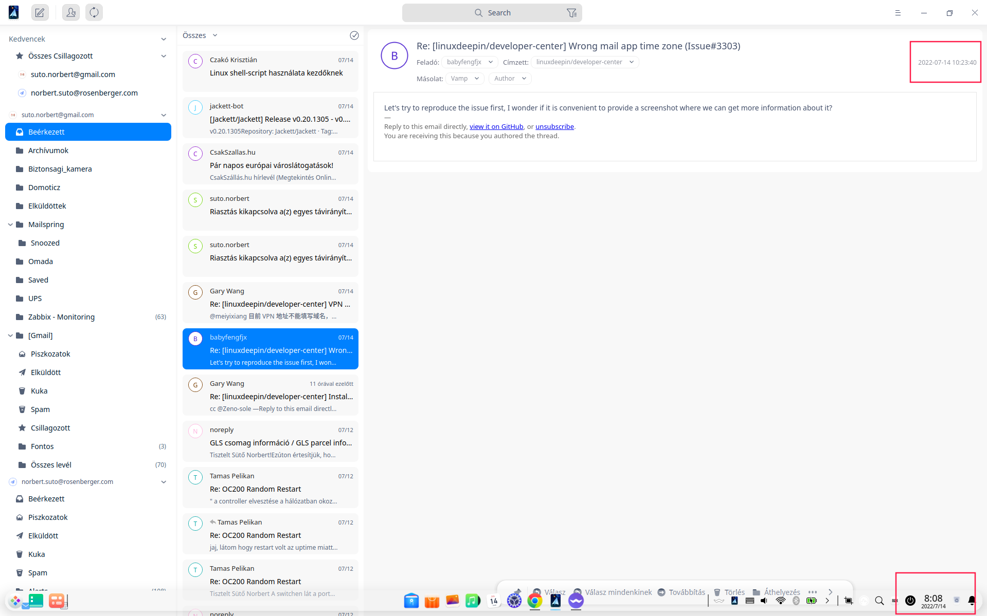This screenshot has height=616, width=987.
Task: Click the Törlés trash icon
Action: (x=717, y=592)
